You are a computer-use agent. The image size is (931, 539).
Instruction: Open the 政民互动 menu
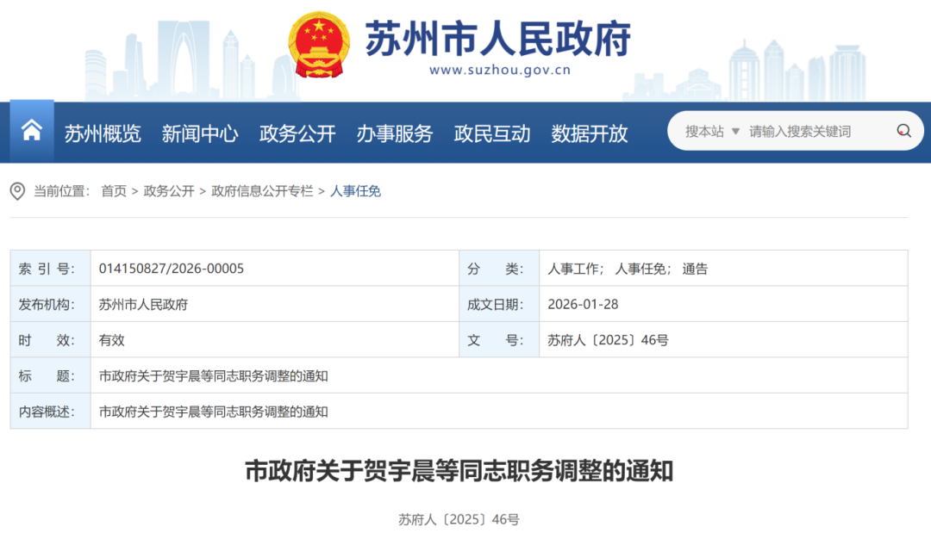pyautogui.click(x=492, y=133)
